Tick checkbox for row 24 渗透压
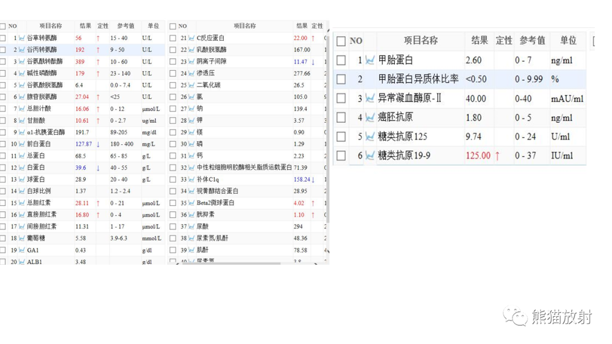The height and width of the screenshot is (344, 612). pos(173,73)
